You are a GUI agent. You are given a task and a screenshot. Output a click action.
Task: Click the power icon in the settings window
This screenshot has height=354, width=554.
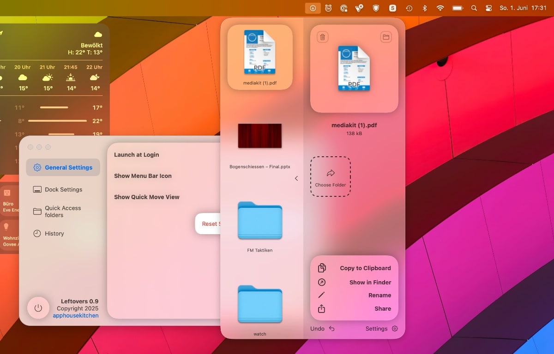point(38,308)
